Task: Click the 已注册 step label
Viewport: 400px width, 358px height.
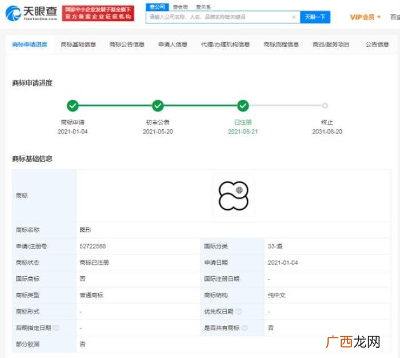Action: (x=243, y=122)
